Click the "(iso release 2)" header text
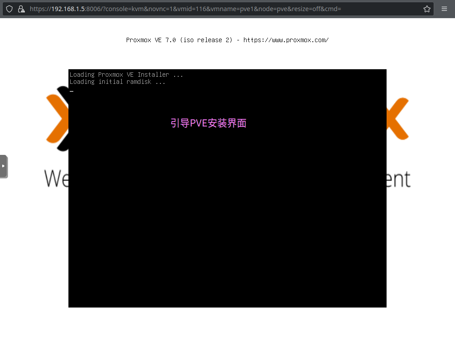Image resolution: width=455 pixels, height=359 pixels. 206,40
